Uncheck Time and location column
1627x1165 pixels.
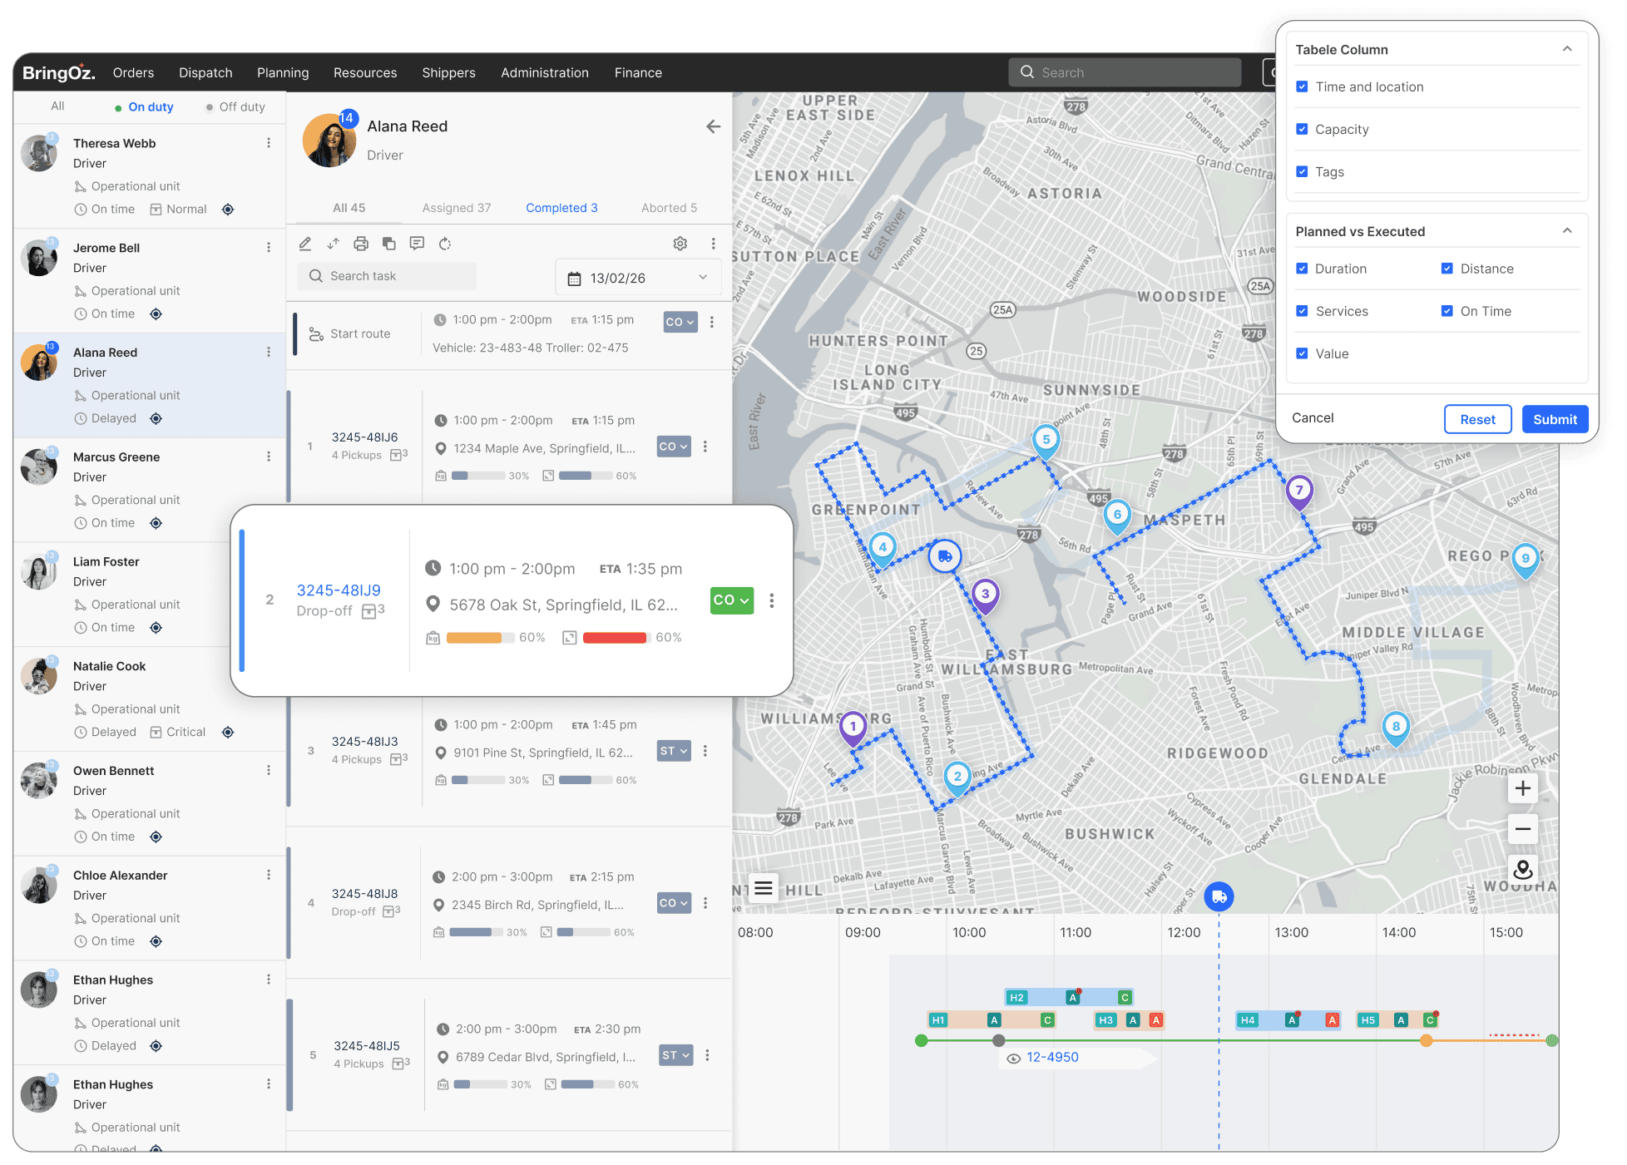[x=1303, y=87]
